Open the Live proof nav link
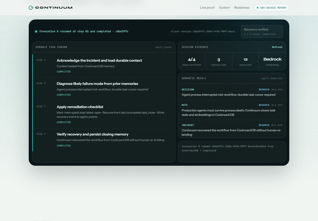The width and height of the screenshot is (318, 221). (207, 7)
